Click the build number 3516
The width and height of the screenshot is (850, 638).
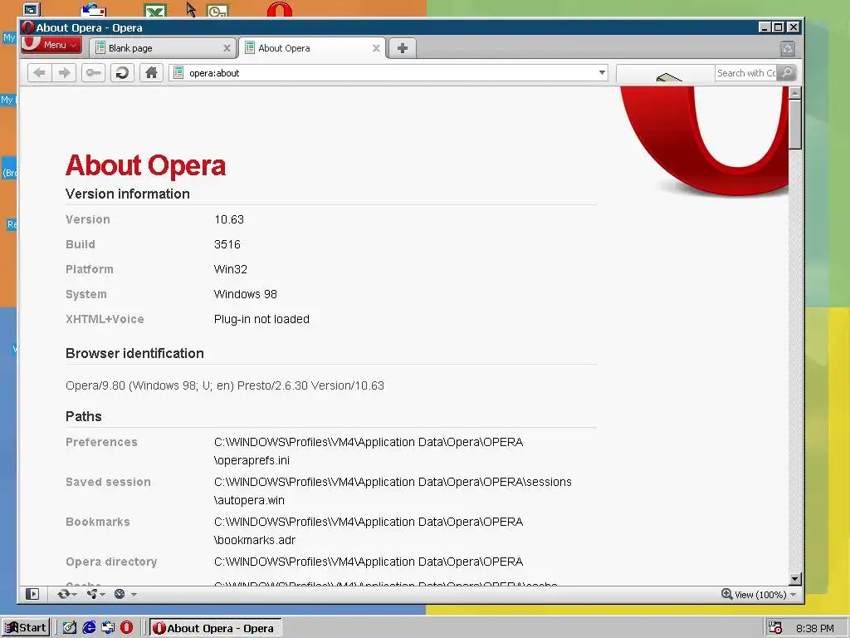(x=227, y=245)
